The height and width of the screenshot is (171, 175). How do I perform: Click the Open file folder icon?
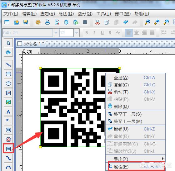pyautogui.click(x=16, y=22)
